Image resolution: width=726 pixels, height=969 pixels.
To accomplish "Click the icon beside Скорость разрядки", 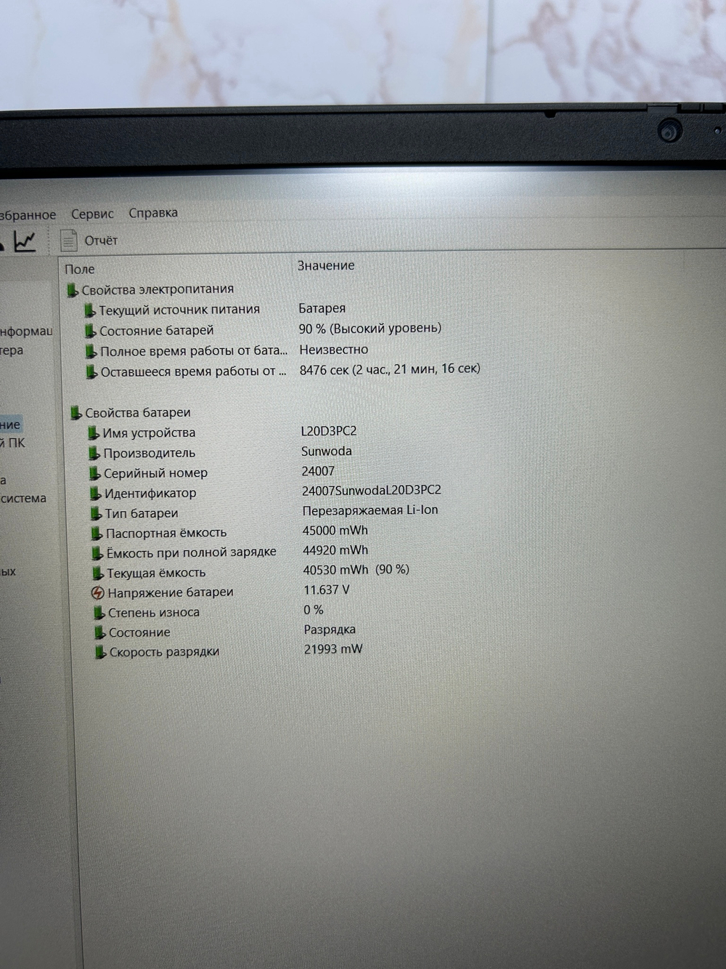I will (x=101, y=653).
